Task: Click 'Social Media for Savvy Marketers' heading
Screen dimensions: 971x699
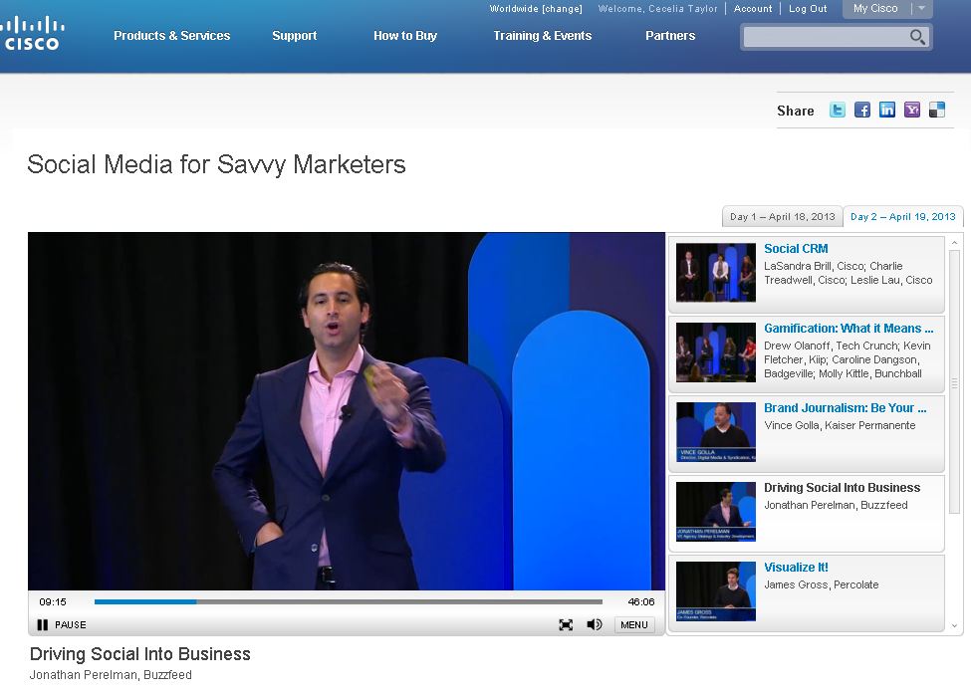Action: tap(216, 164)
